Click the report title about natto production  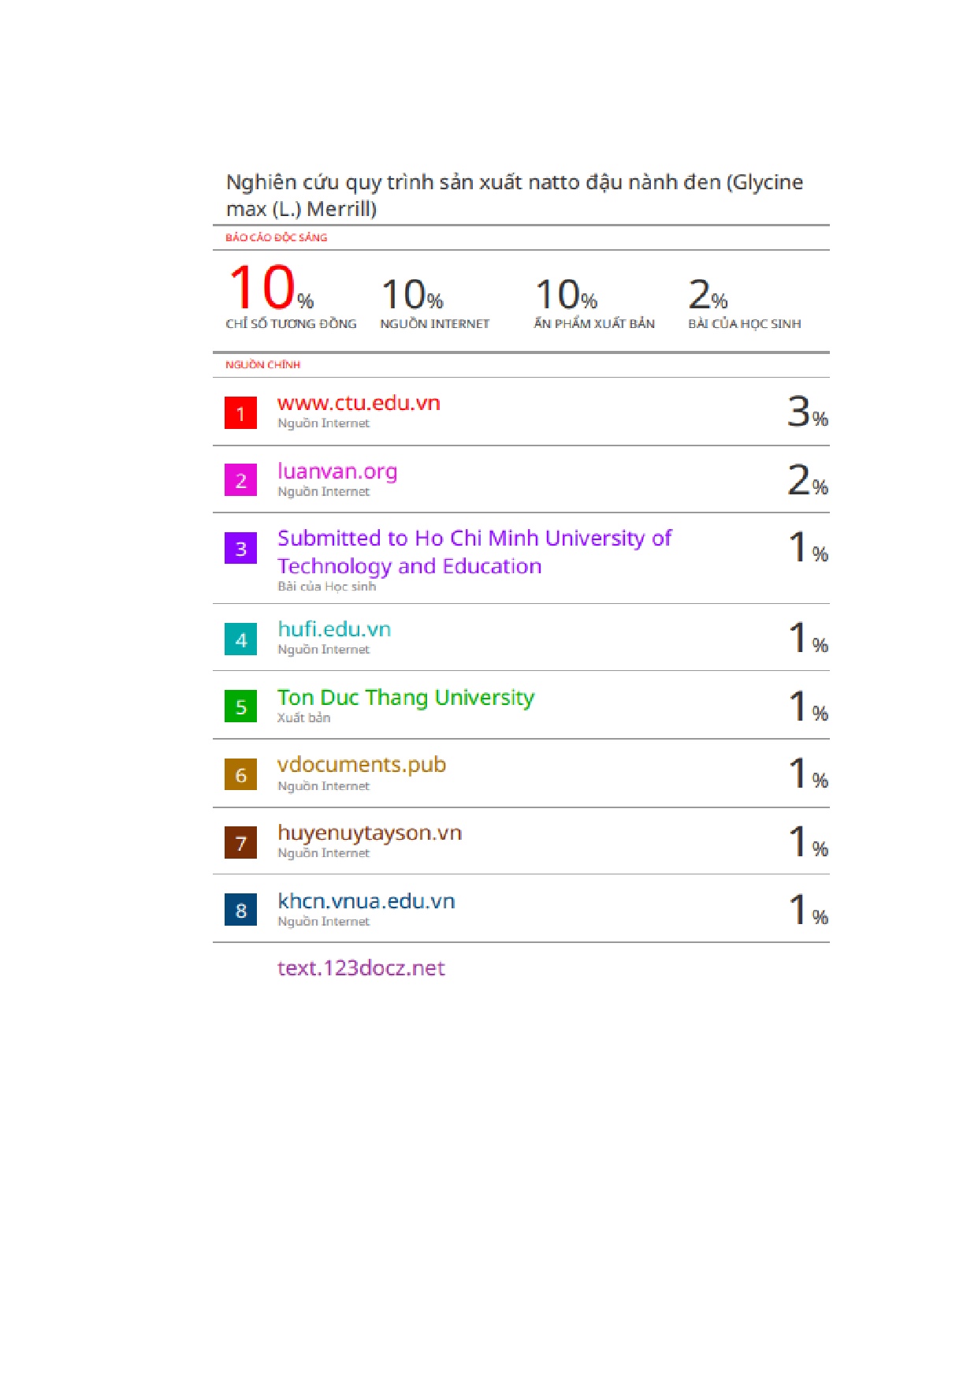pyautogui.click(x=514, y=195)
